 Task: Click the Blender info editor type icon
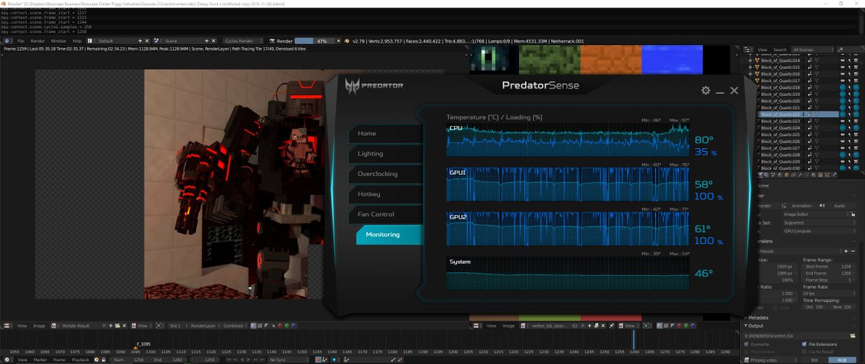click(5, 41)
